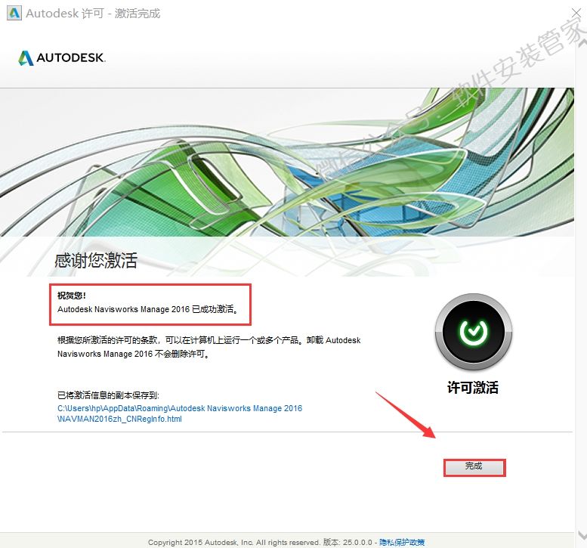This screenshot has height=548, width=587.
Task: Click the 祝贺您! congratulation text
Action: pyautogui.click(x=73, y=296)
